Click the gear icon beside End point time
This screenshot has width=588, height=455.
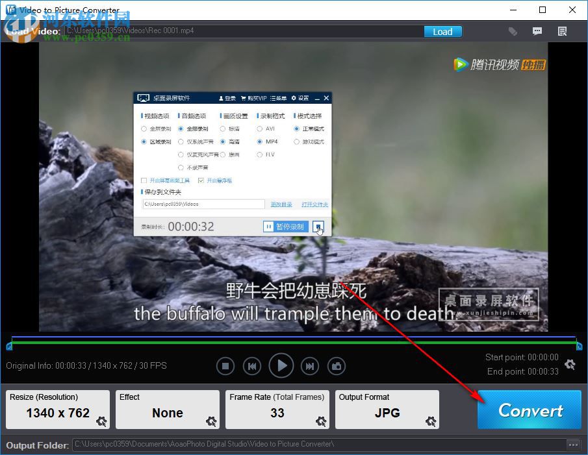pos(570,365)
